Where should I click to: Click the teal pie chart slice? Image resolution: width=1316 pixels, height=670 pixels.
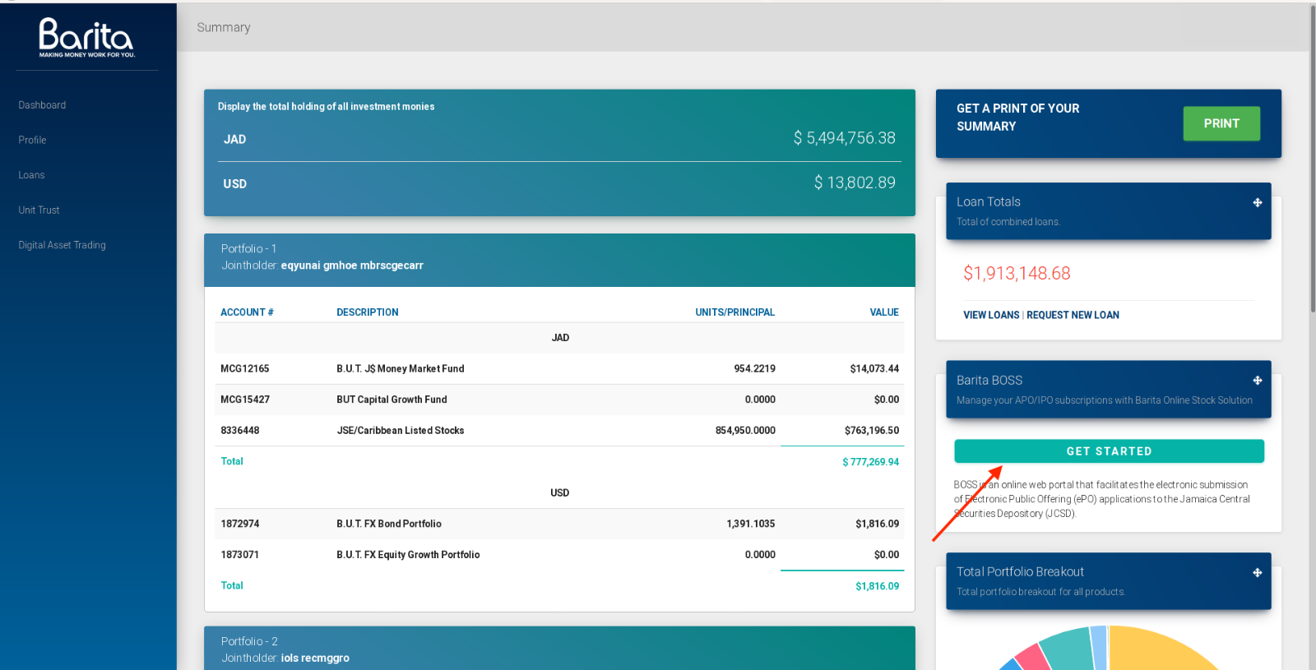(x=1069, y=649)
